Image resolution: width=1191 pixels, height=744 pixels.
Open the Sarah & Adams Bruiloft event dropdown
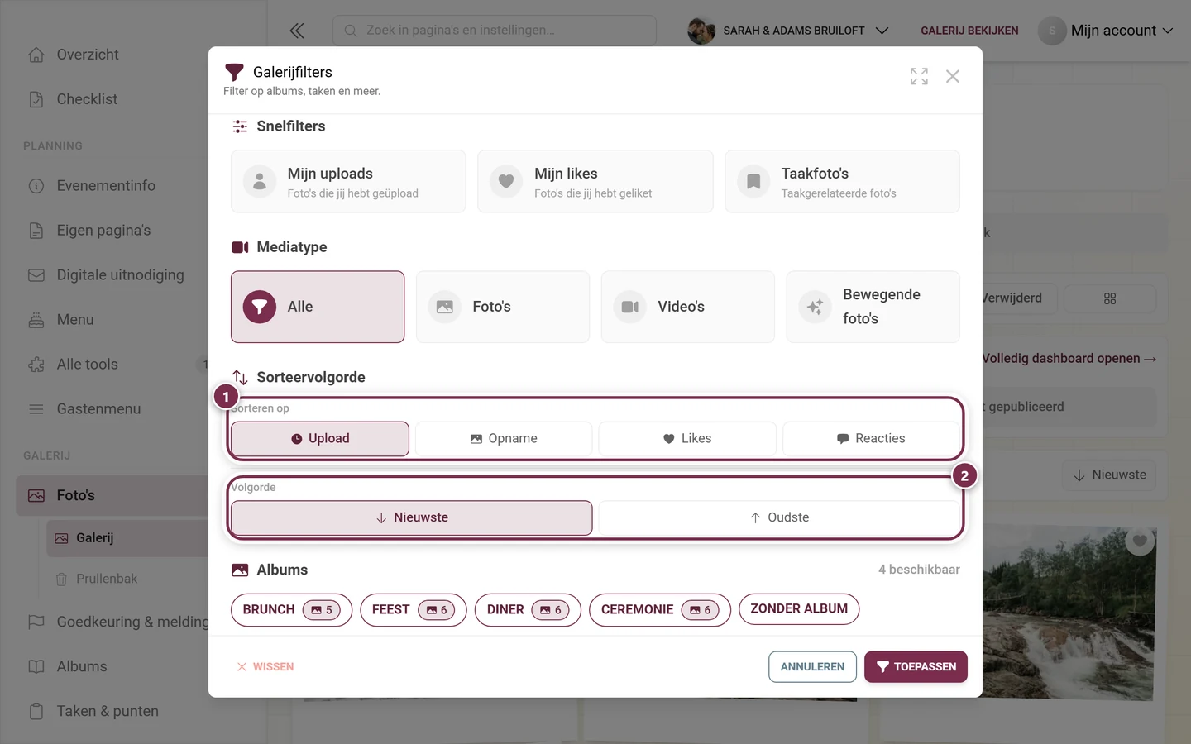[x=788, y=31]
